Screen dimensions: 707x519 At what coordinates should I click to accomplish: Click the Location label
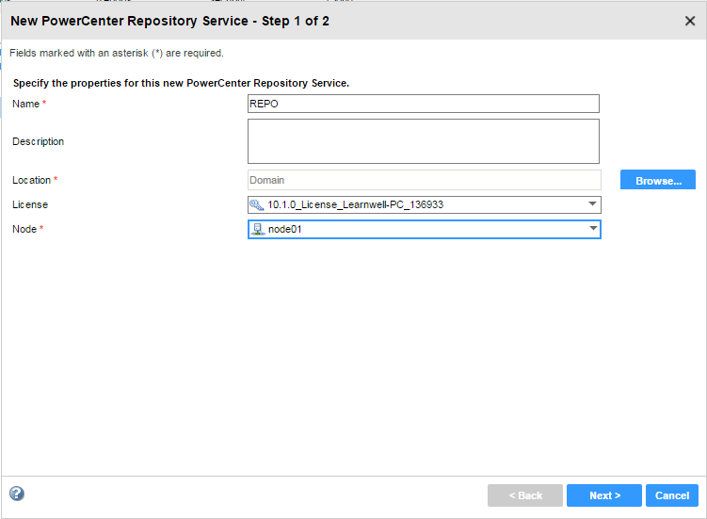pyautogui.click(x=32, y=180)
